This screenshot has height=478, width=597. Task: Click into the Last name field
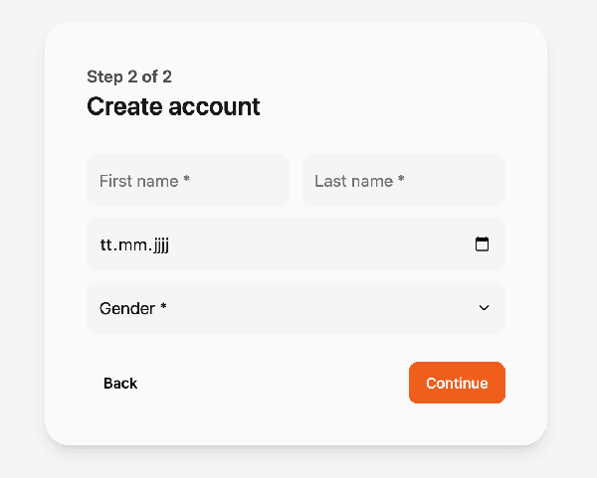[x=403, y=181]
